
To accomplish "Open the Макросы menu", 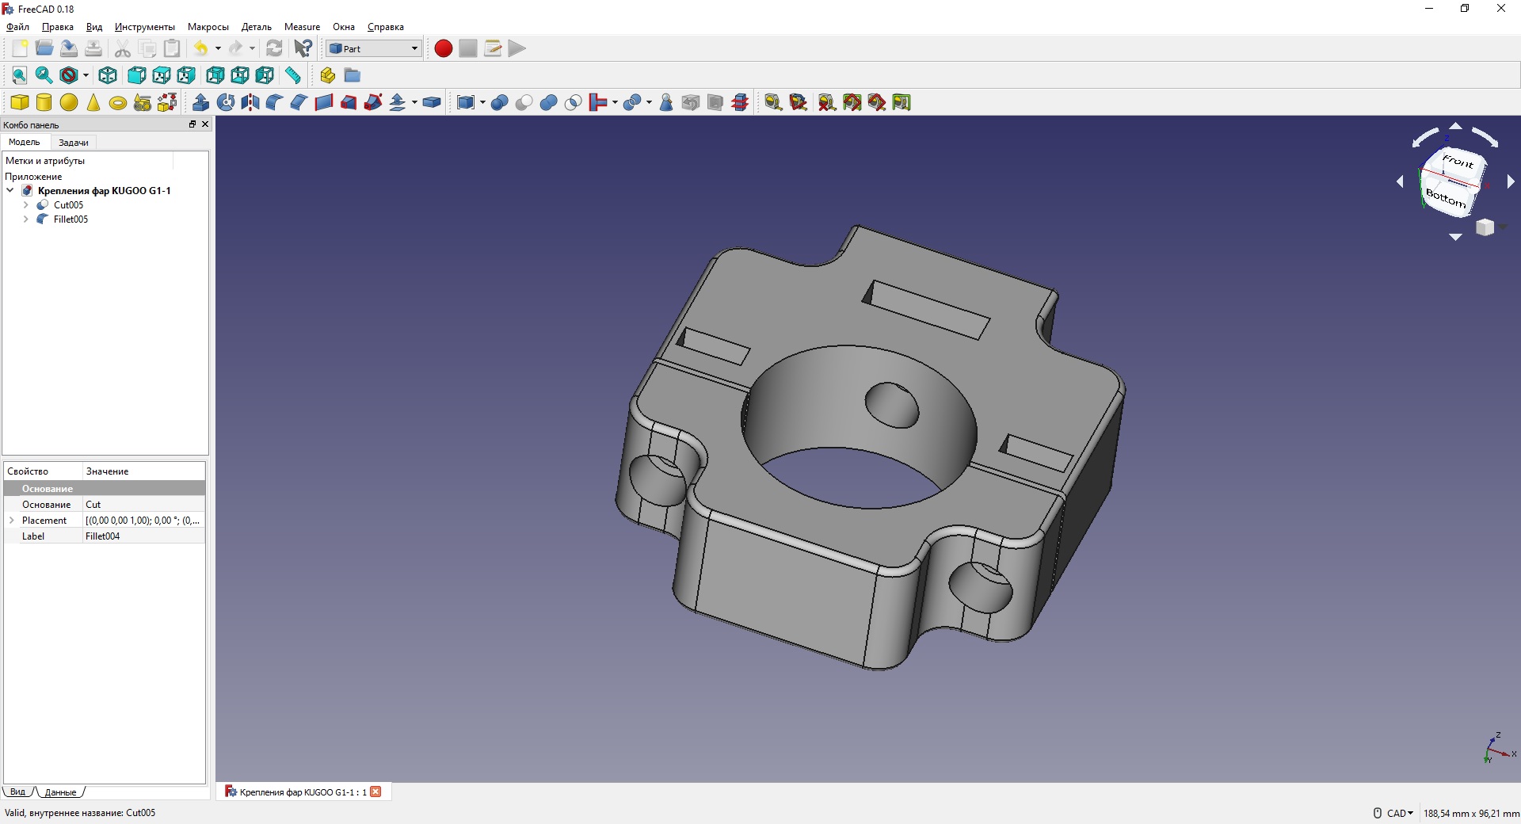I will coord(208,27).
